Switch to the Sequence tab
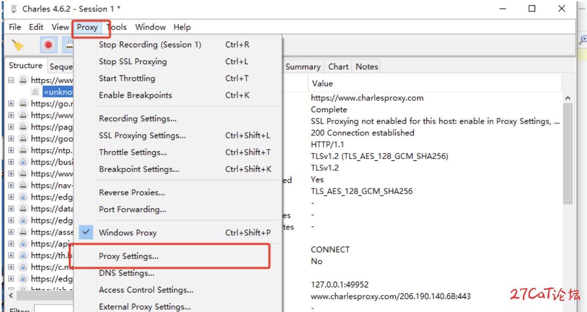Image resolution: width=587 pixels, height=312 pixels. pyautogui.click(x=61, y=66)
